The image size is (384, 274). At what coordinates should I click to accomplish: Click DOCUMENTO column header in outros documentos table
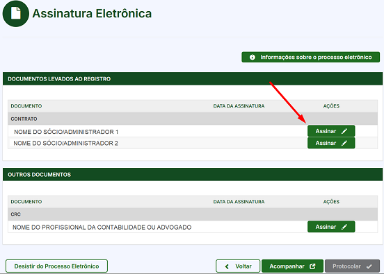click(26, 202)
